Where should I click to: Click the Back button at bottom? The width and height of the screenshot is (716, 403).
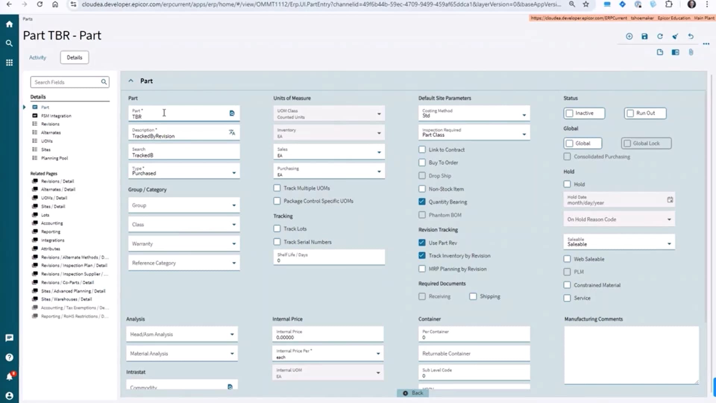[413, 393]
